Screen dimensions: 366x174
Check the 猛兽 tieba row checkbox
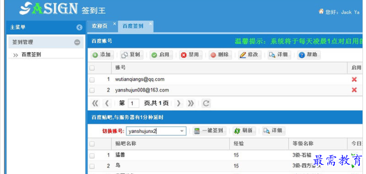click(92, 155)
